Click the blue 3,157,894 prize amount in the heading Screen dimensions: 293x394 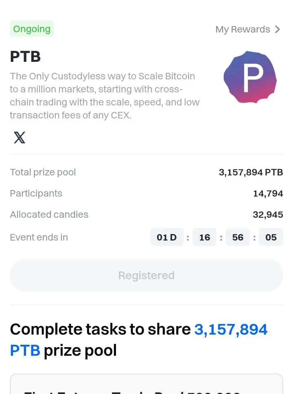[231, 329]
